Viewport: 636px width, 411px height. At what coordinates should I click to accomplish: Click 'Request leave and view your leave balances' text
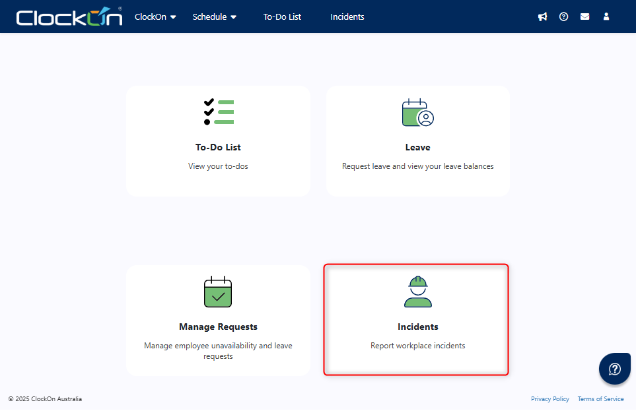click(418, 166)
